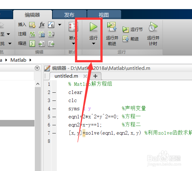Increase indent icon in 缩进 row
The image size is (192, 171).
point(42,44)
